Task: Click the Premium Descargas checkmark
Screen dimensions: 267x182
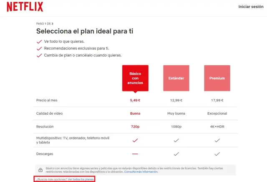Action: click(217, 154)
